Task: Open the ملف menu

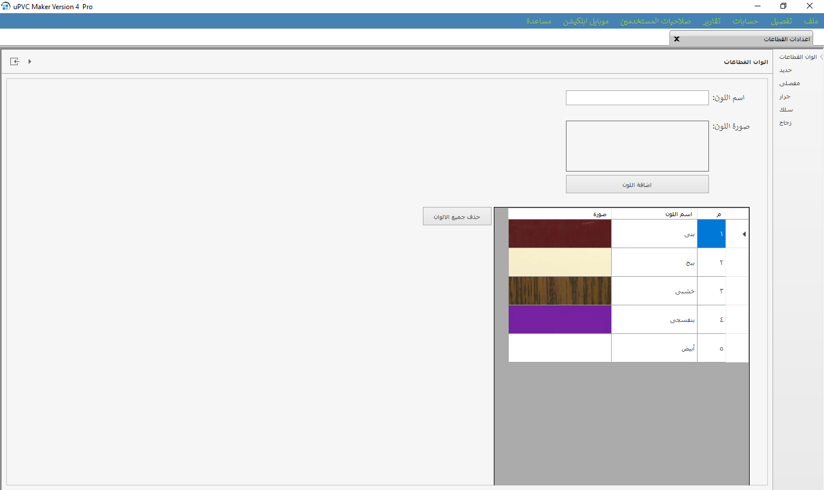Action: tap(811, 21)
